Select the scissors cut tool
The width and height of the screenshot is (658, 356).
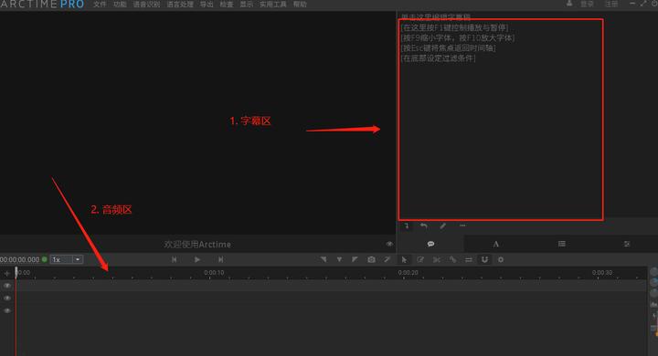point(437,259)
